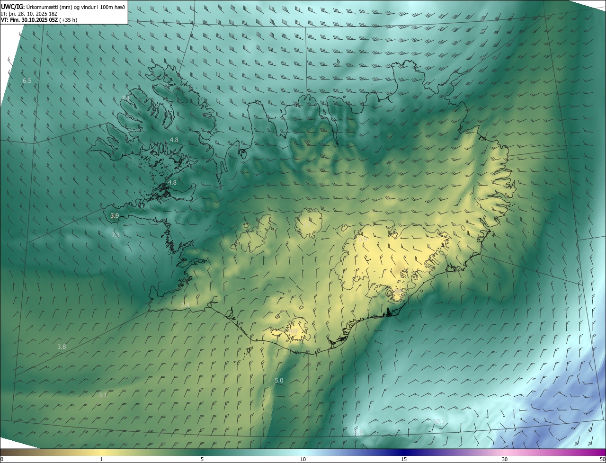This screenshot has width=606, height=463.
Task: Click the 7.3 value label on the map
Action: point(116,235)
